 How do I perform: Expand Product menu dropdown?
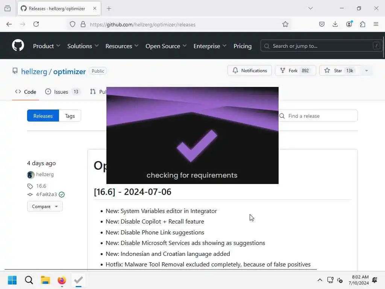click(x=46, y=46)
